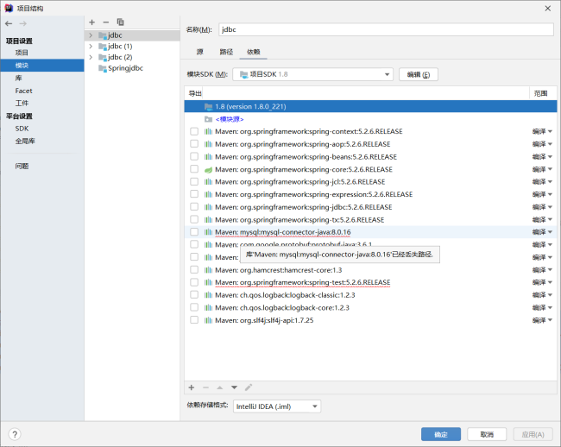The width and height of the screenshot is (561, 447).
Task: Click the module name input field
Action: coord(386,29)
